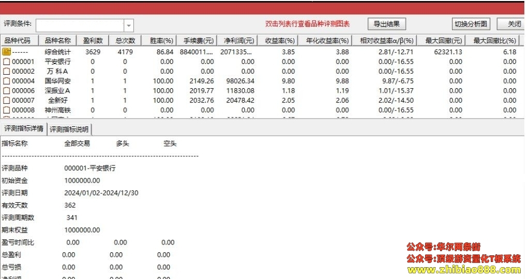Select the 万 科A row name
The width and height of the screenshot is (529, 279).
point(58,71)
